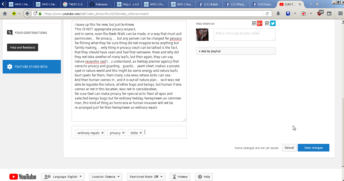Click the Help and feedback button
Image resolution: width=344 pixels, height=181 pixels.
pos(22,47)
